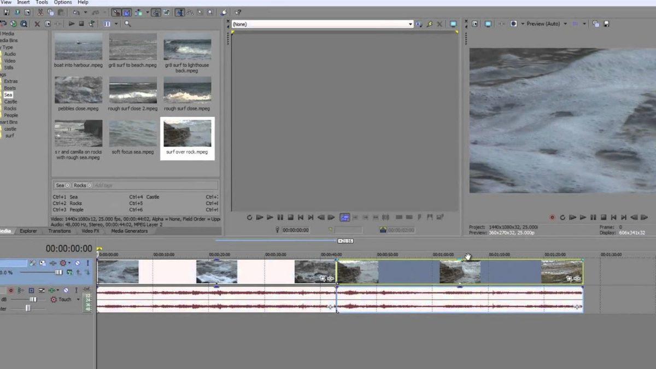Click the Rocks tag button above Add tags
The width and height of the screenshot is (656, 369).
click(x=80, y=185)
